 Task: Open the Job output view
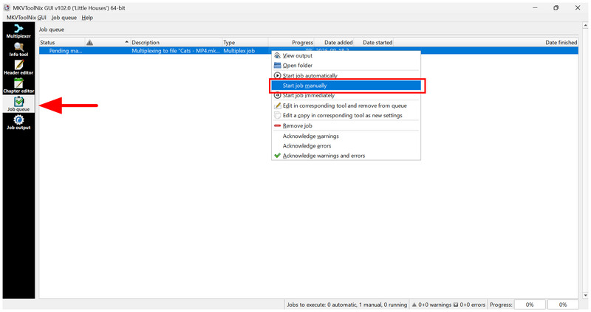[18, 122]
